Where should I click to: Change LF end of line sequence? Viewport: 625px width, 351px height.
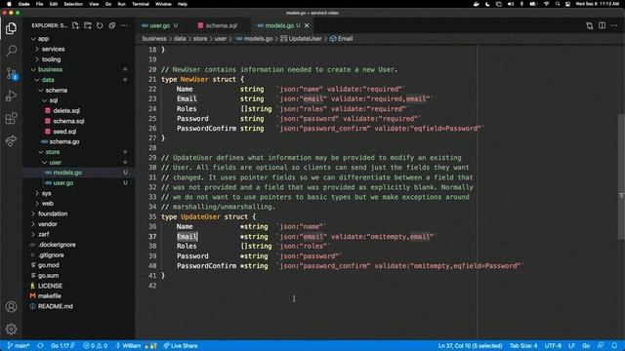[x=571, y=346]
